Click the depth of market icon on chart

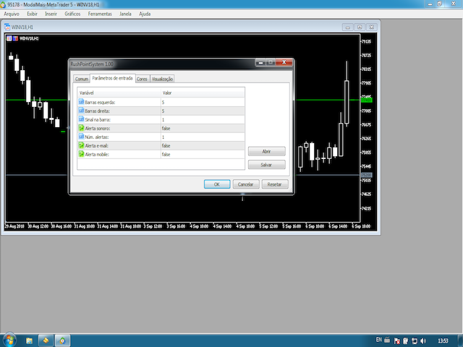15,38
